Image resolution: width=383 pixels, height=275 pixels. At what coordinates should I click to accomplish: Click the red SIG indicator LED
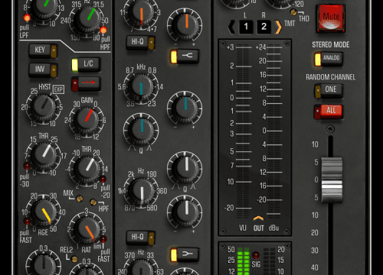tap(256, 255)
